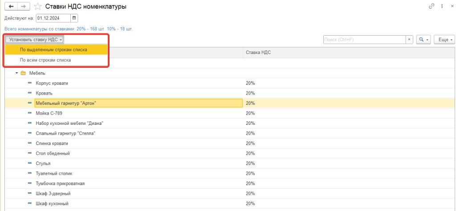This screenshot has width=456, height=211.
Task: Clear the search field with the X
Action: click(409, 40)
